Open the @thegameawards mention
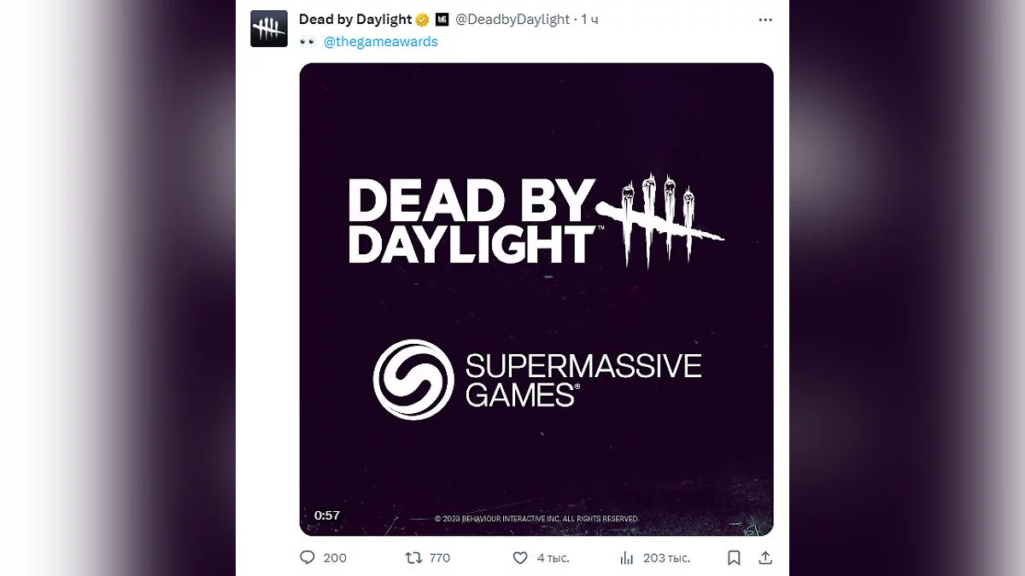1025x576 pixels. coord(381,41)
